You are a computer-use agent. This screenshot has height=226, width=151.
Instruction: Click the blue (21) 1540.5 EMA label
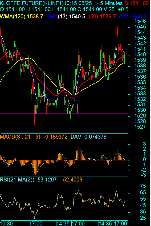tap(133, 17)
